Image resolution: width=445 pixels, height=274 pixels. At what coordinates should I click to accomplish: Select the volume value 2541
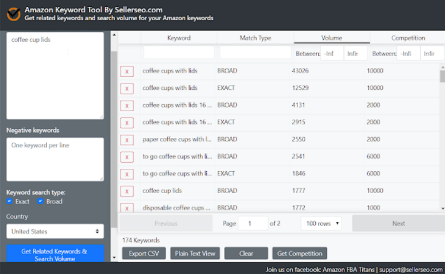click(298, 156)
